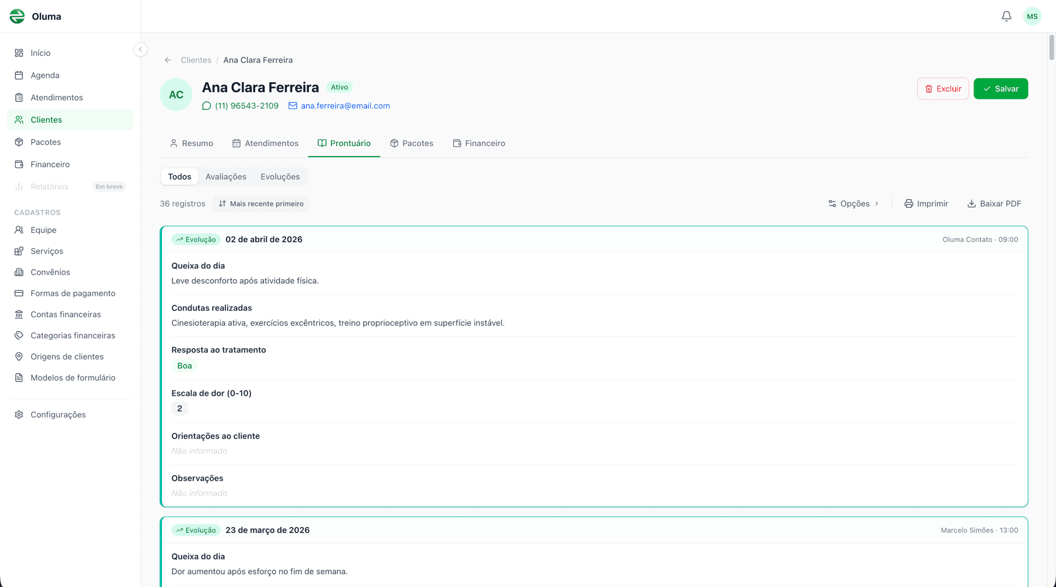Image resolution: width=1056 pixels, height=587 pixels.
Task: Click the Salvar button
Action: pyautogui.click(x=1000, y=89)
